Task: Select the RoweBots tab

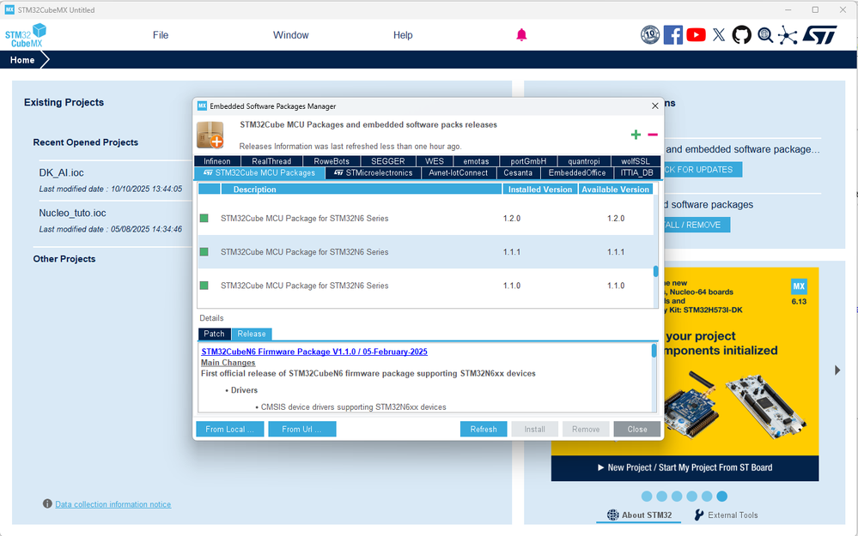Action: pos(332,161)
